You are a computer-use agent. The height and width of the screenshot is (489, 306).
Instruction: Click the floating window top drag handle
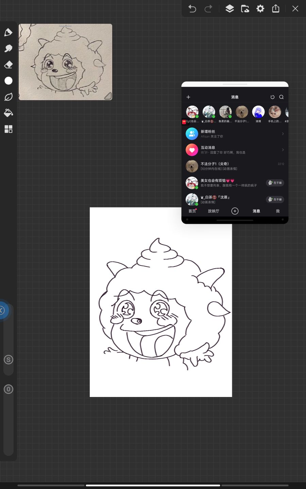(x=235, y=84)
